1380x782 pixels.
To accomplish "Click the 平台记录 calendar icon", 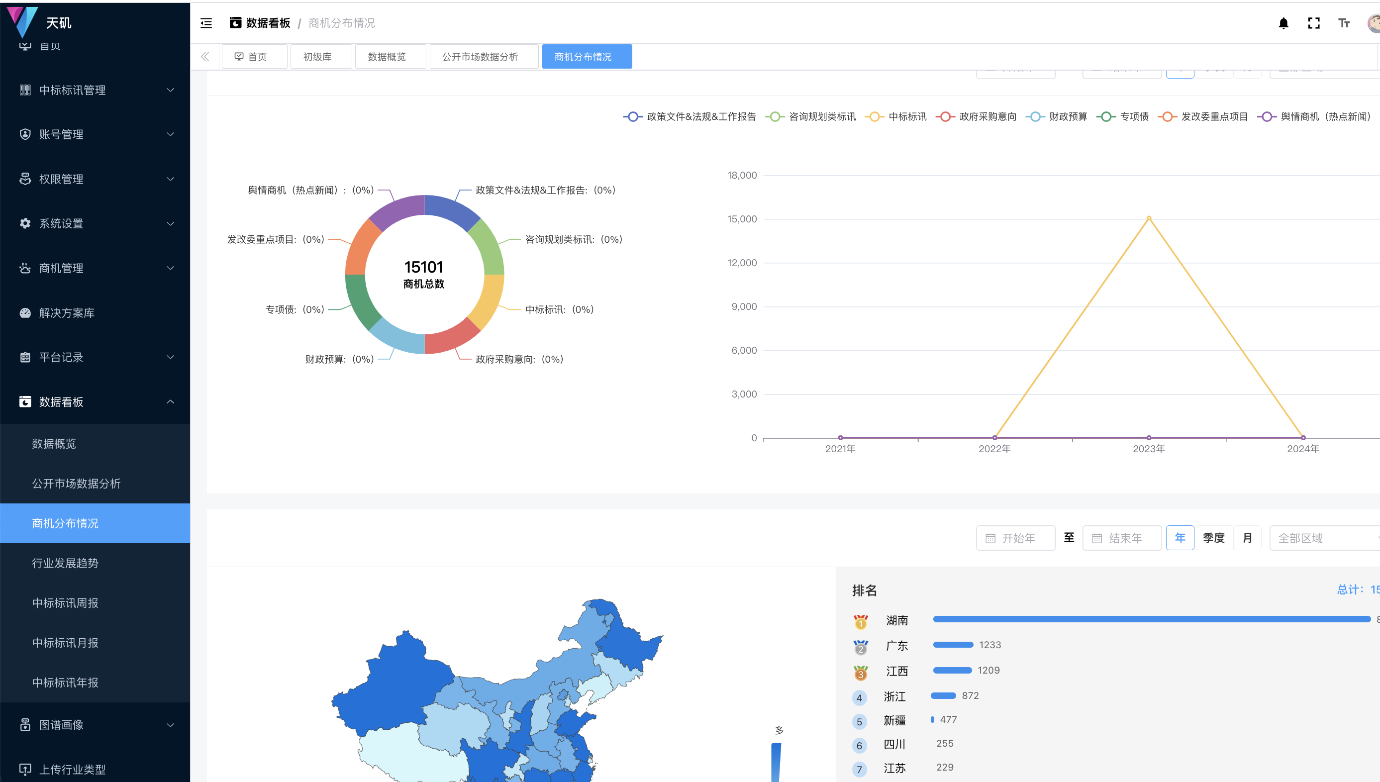I will click(x=25, y=357).
